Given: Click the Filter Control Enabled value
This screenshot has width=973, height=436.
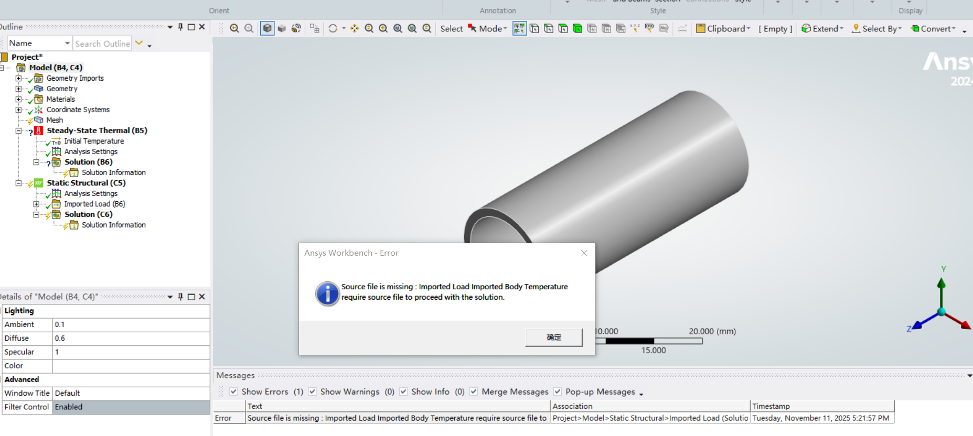Looking at the screenshot, I should [x=131, y=407].
